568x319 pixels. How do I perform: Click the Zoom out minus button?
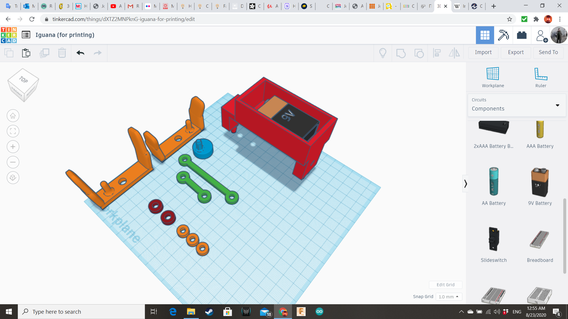(x=13, y=162)
